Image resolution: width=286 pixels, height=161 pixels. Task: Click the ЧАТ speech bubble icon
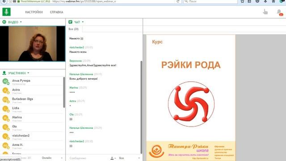(x=70, y=22)
